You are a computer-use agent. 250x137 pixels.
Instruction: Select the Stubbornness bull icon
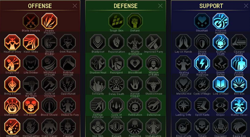[154, 84]
